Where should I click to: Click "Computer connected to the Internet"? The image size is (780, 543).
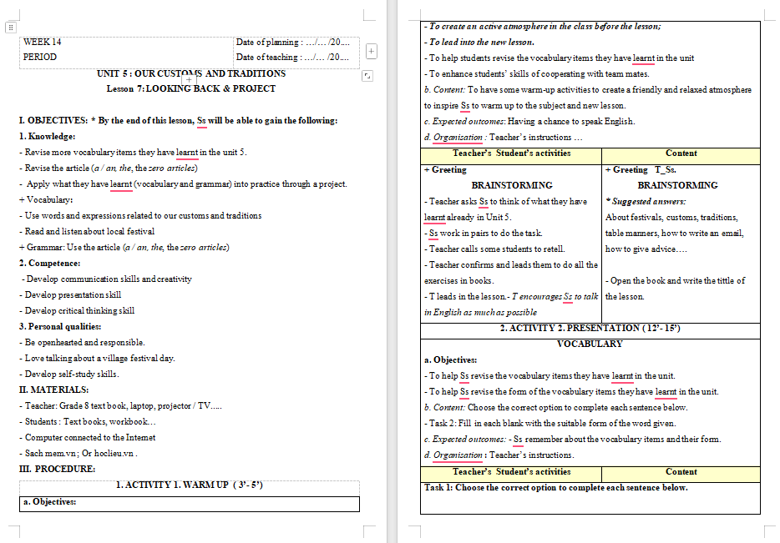tap(88, 438)
